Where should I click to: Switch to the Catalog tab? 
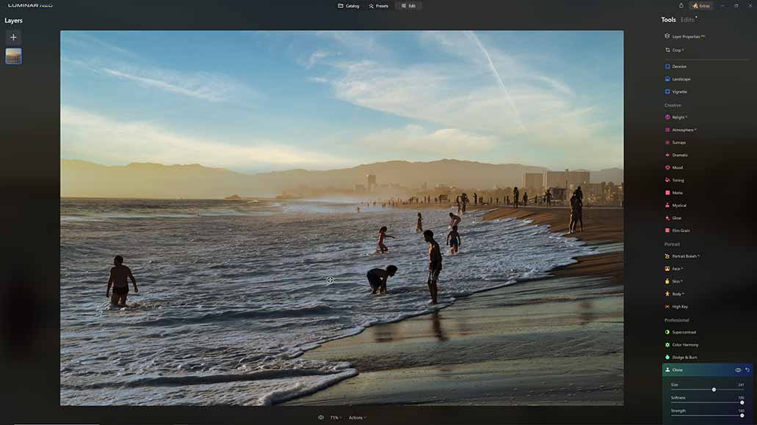pos(349,6)
